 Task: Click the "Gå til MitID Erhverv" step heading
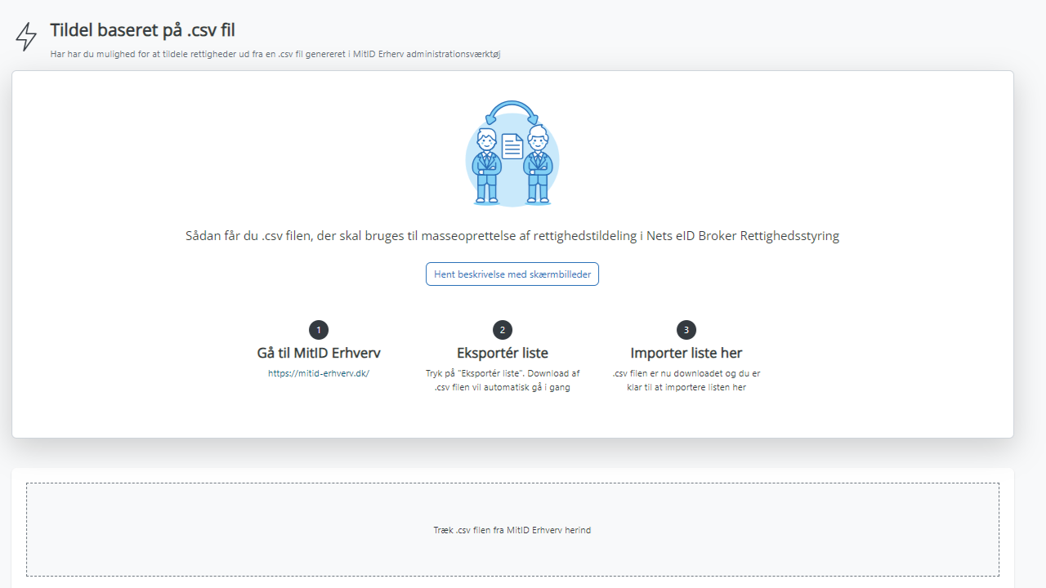click(319, 353)
